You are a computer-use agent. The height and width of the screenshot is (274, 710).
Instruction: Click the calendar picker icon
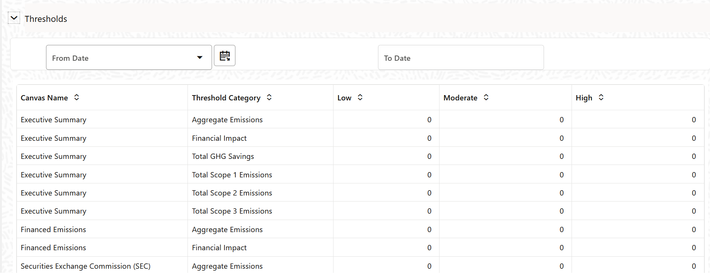tap(224, 56)
